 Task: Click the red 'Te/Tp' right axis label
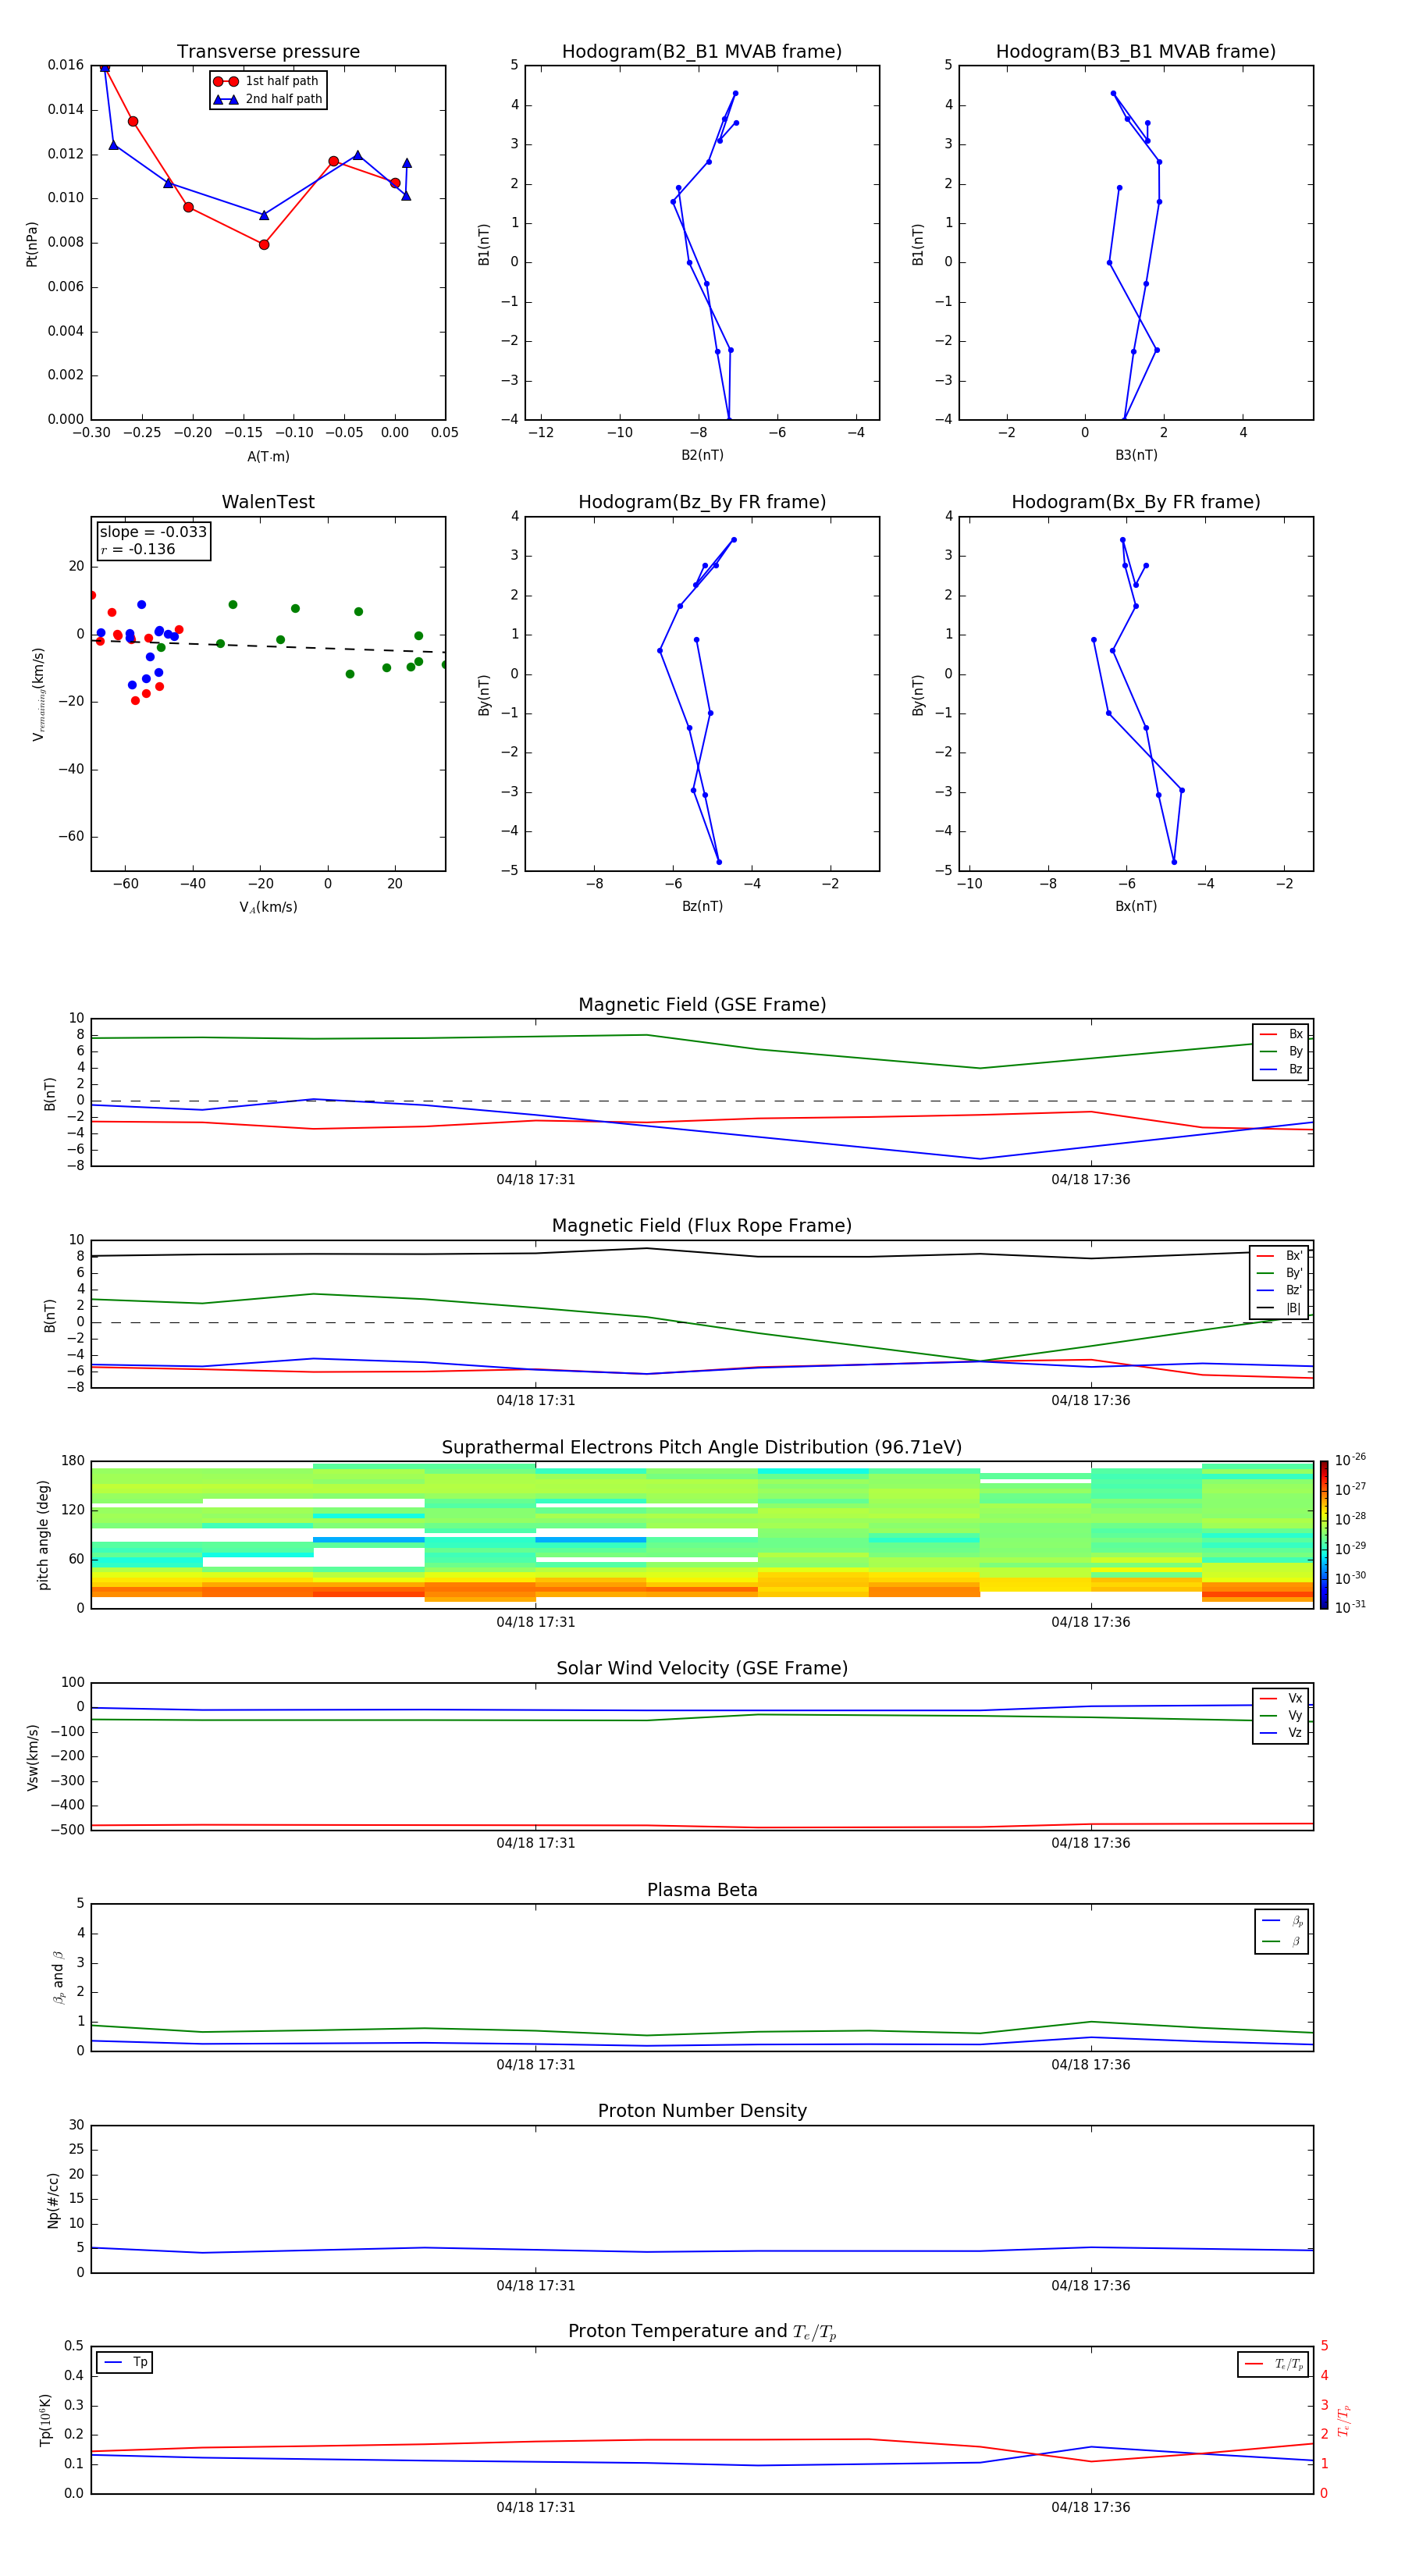1344,2420
